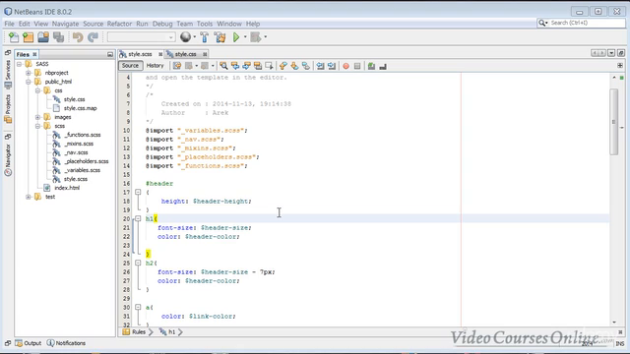Toggle Bookmark editor icon

coord(306,66)
